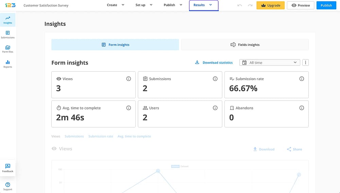This screenshot has width=340, height=193.
Task: Click the yellow Upgrade button
Action: click(270, 5)
